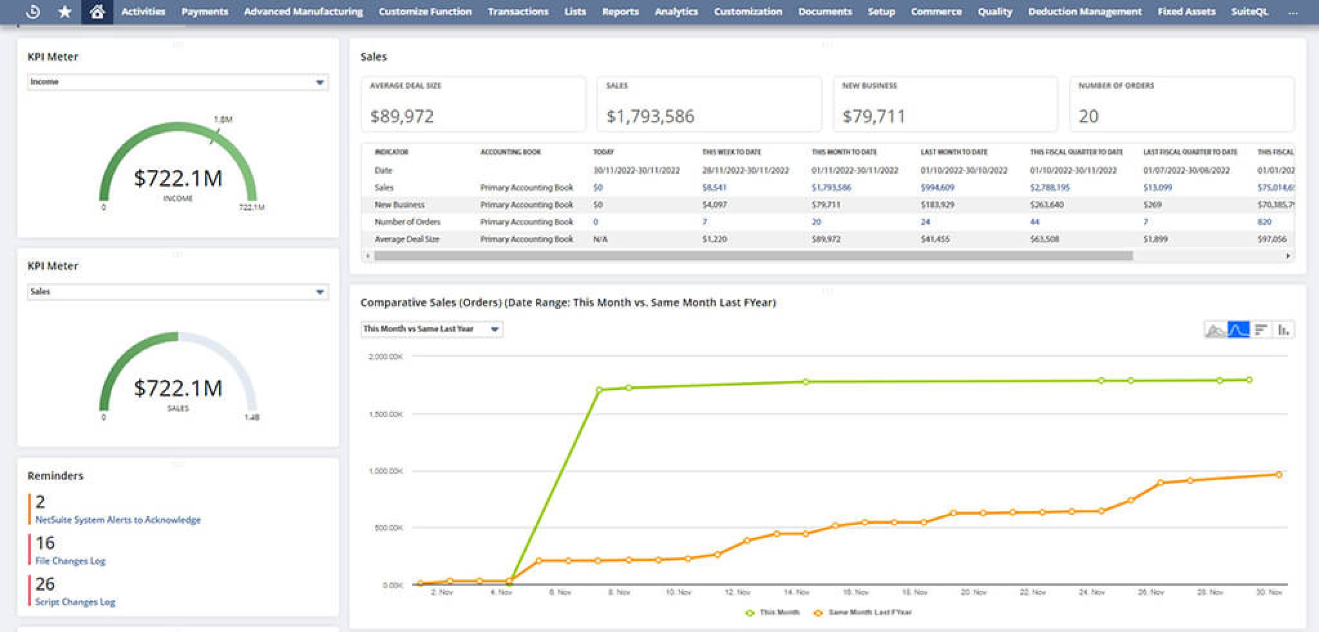1319x632 pixels.
Task: Open the overflow menu ellipsis in navigation
Action: tap(1293, 12)
